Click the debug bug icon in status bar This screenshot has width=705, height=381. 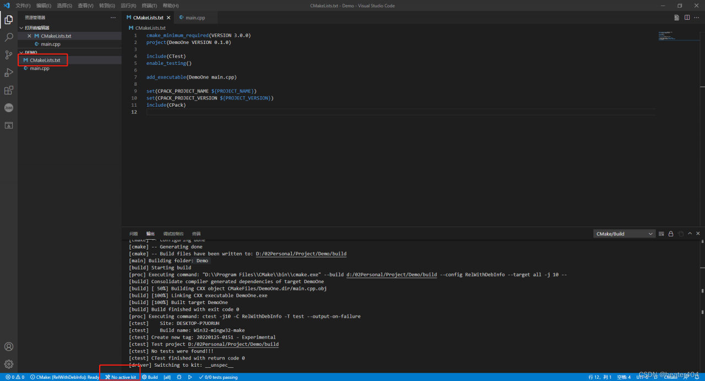(x=179, y=377)
